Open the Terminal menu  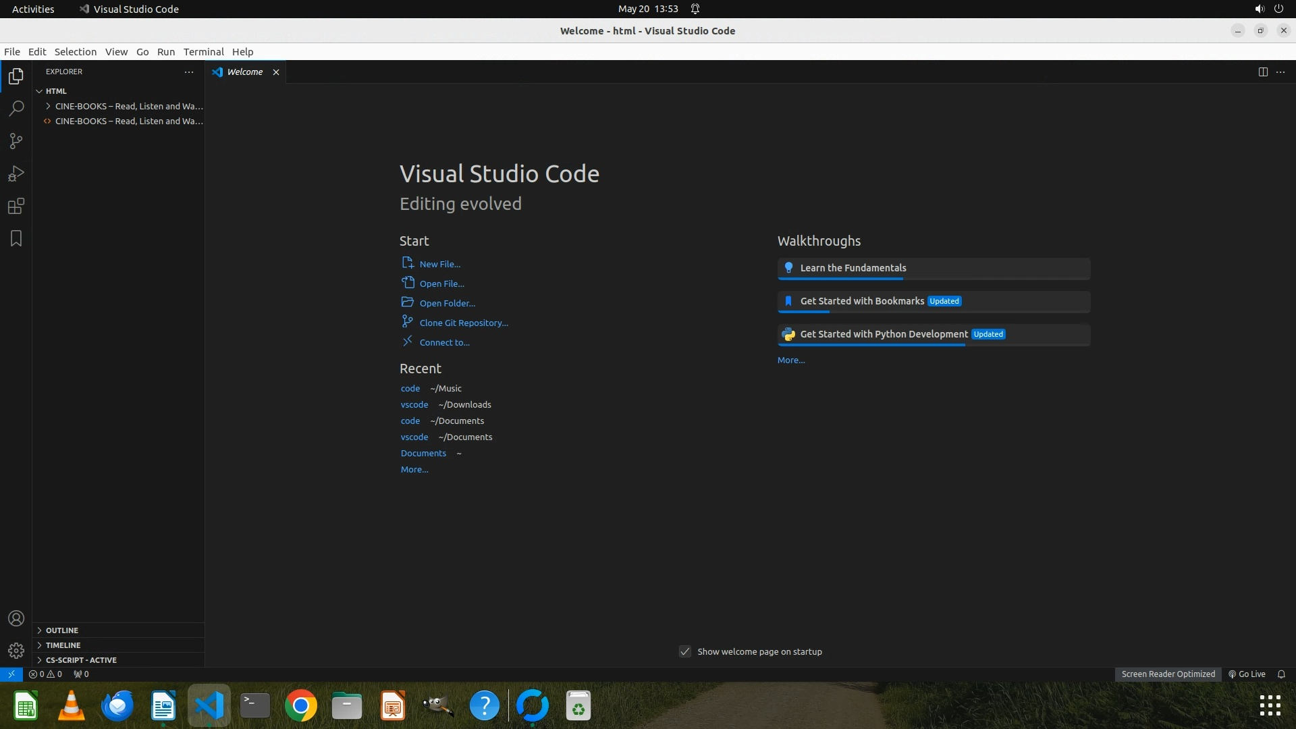(203, 52)
